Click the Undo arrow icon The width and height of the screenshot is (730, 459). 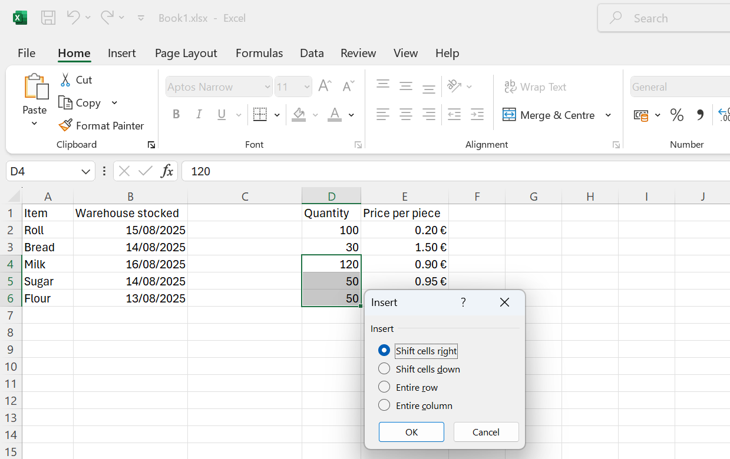coord(73,18)
